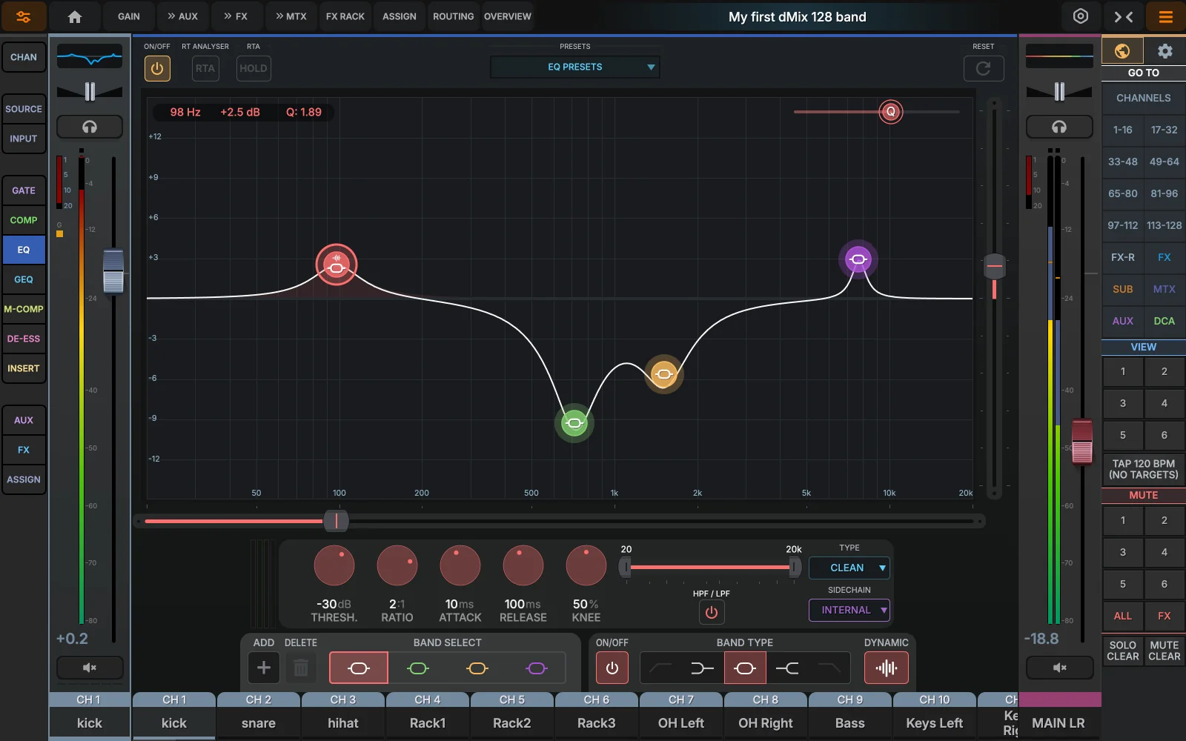
Task: Toggle mute group 1
Action: (1122, 520)
